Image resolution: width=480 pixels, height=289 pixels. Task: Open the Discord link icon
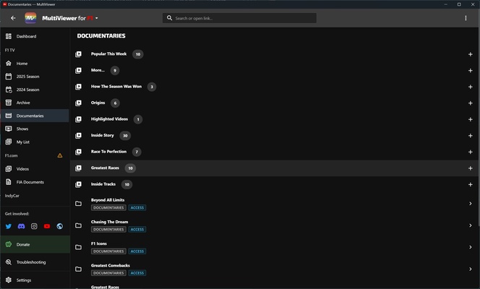pos(22,226)
